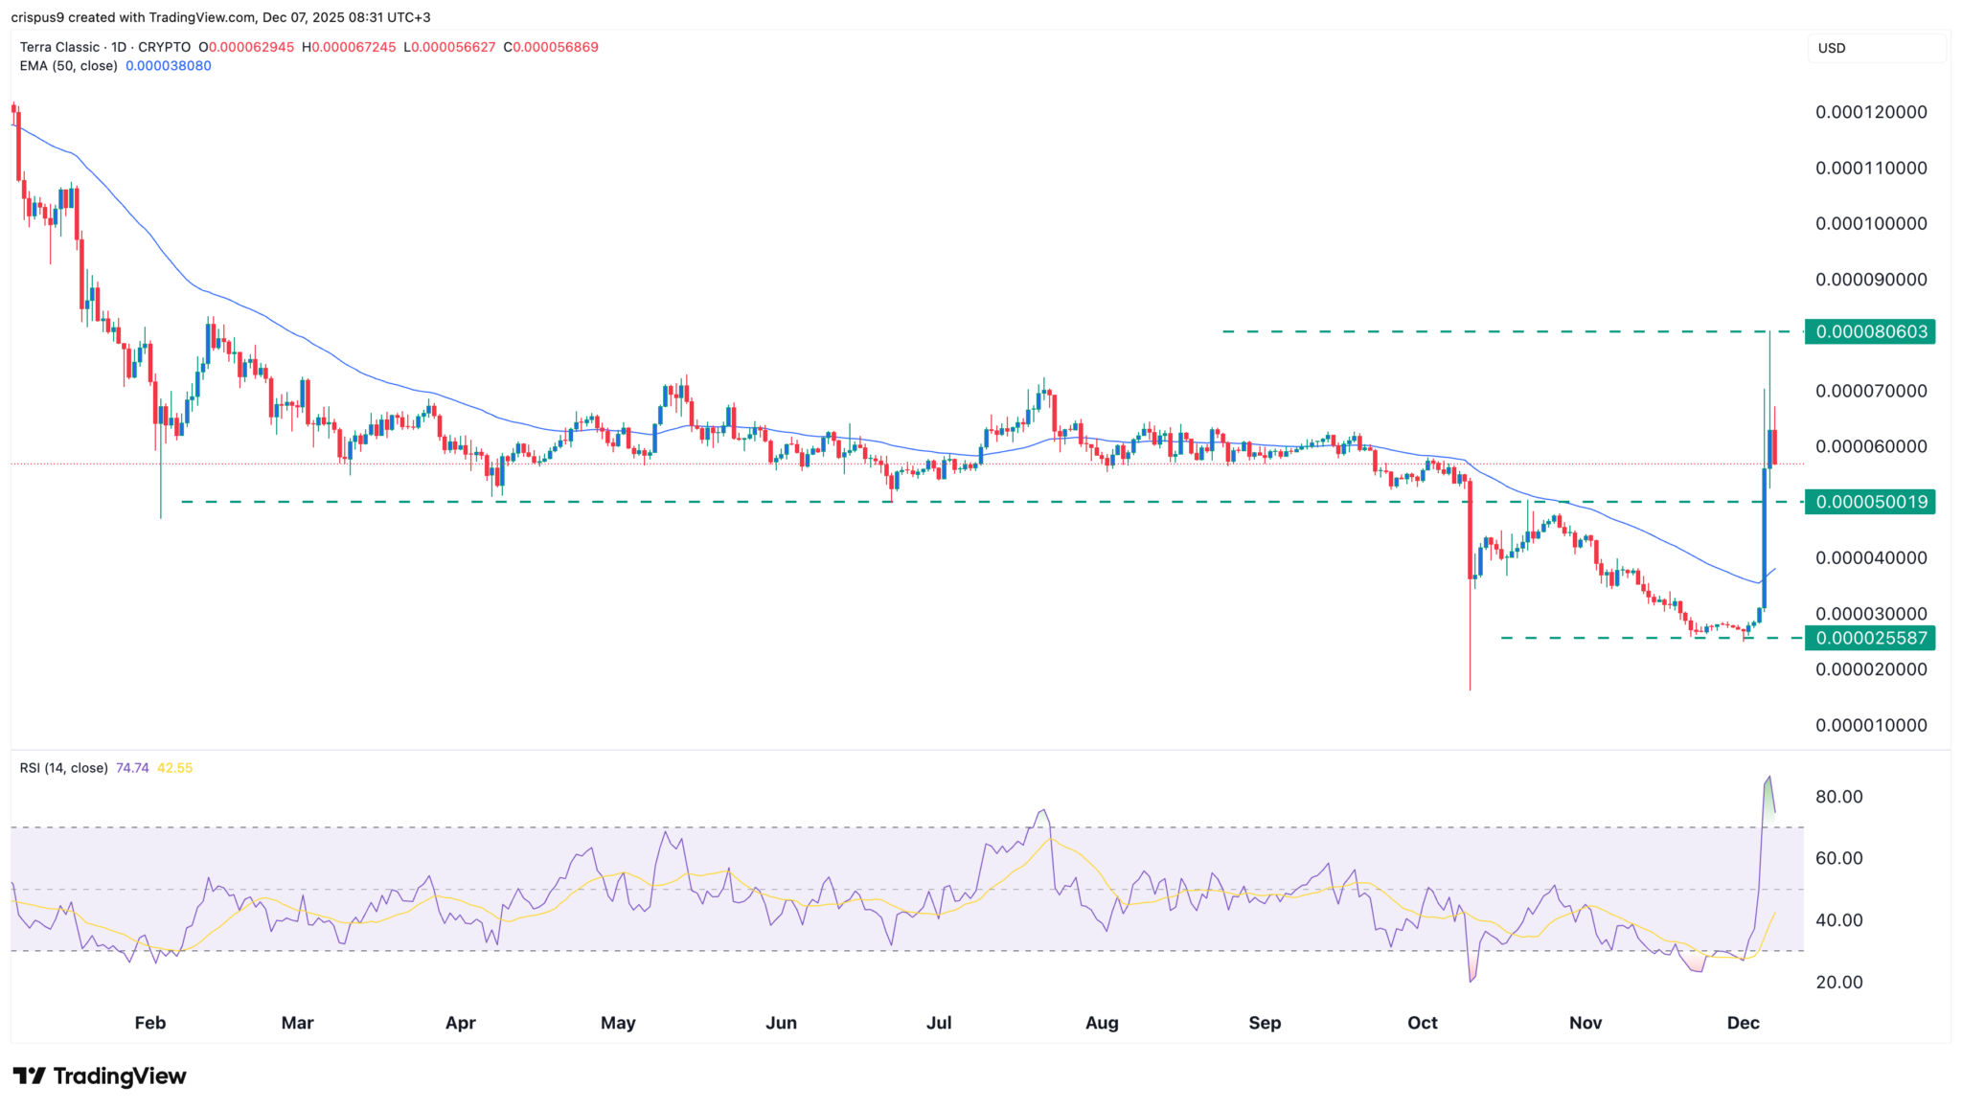Click the Feb label on time axis
Screen dimensions: 1962x1109
(150, 1023)
